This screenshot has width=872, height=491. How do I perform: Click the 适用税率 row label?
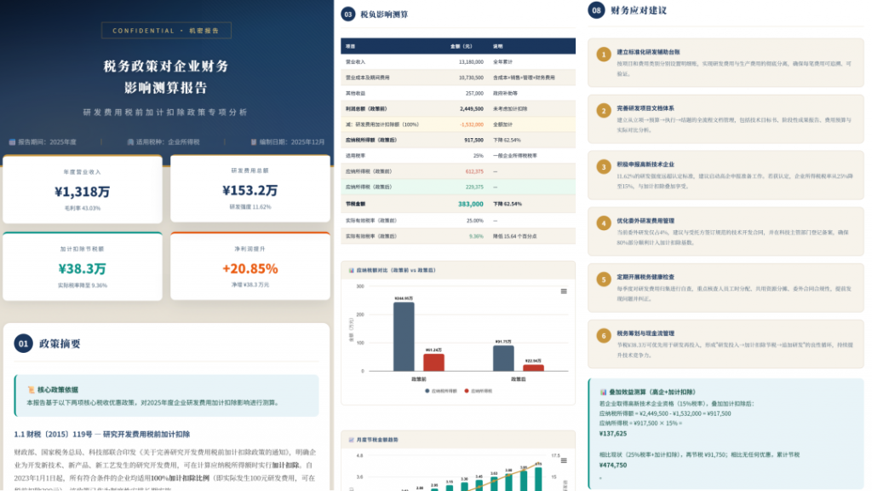(x=355, y=155)
